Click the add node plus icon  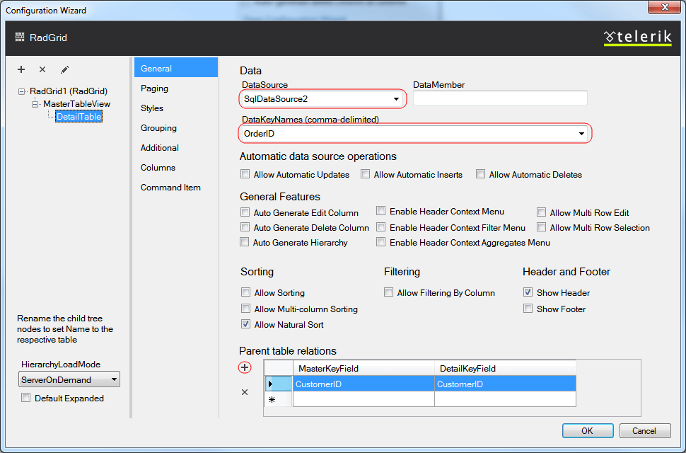tap(21, 69)
